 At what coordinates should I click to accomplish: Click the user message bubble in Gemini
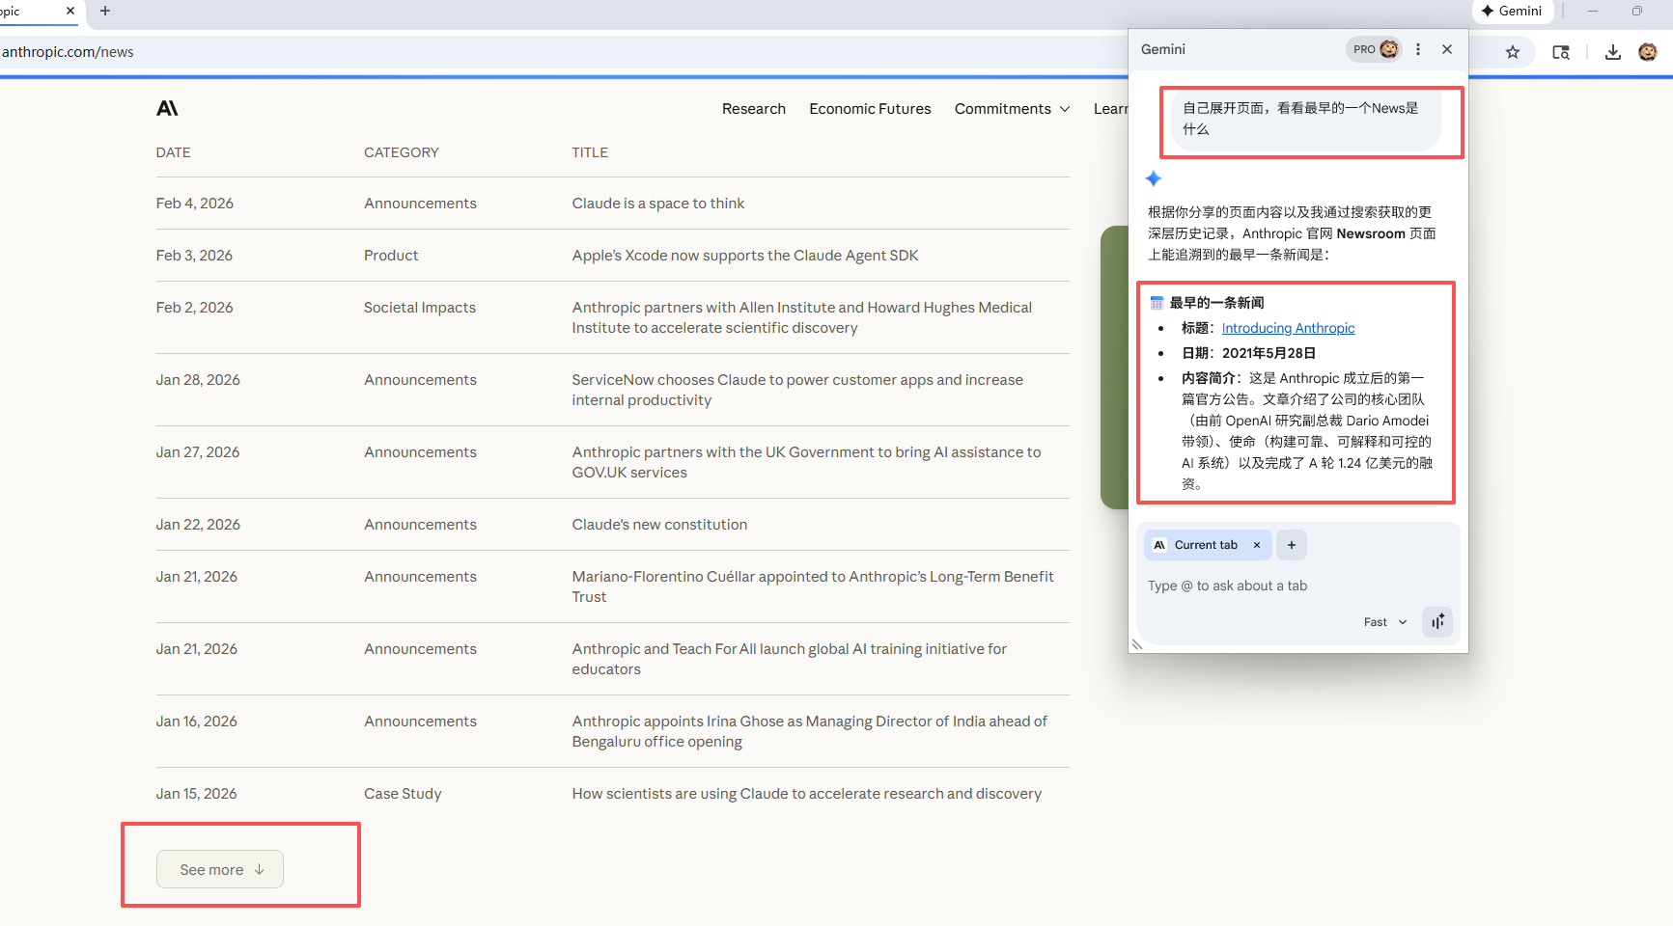1305,119
